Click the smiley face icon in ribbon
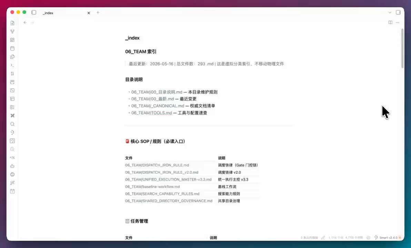The height and width of the screenshot is (248, 411). (x=12, y=174)
